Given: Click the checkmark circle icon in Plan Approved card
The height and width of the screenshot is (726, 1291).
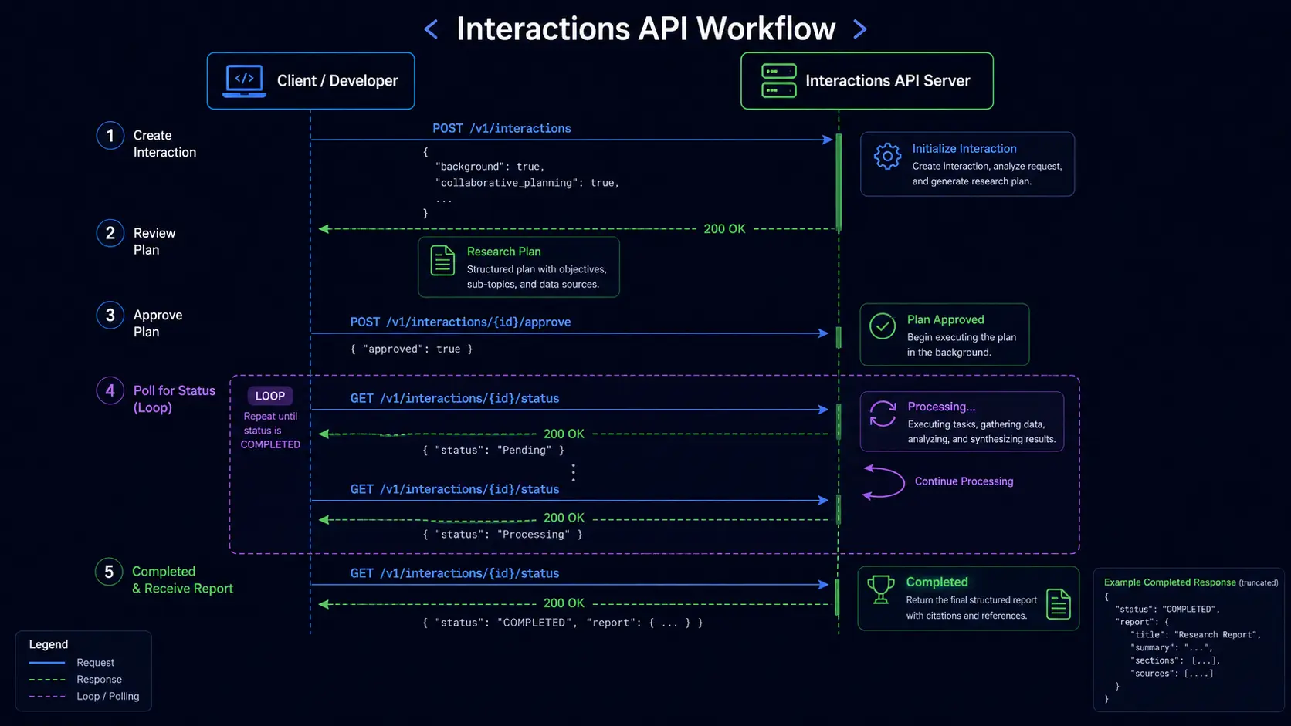Looking at the screenshot, I should click(x=883, y=326).
